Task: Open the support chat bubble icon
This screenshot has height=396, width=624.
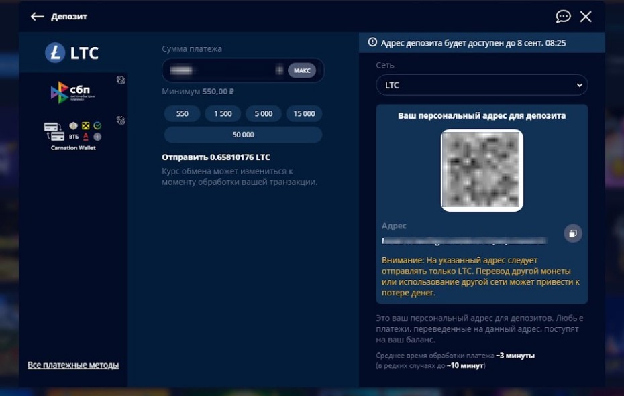Action: point(563,17)
